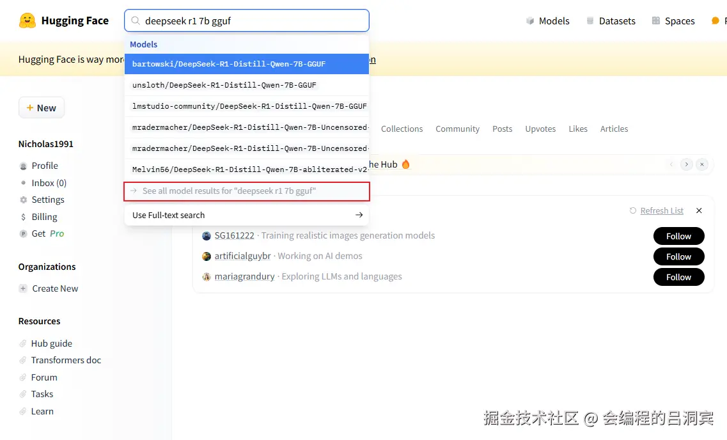
Task: Click the Billing dollar icon
Action: pos(23,217)
